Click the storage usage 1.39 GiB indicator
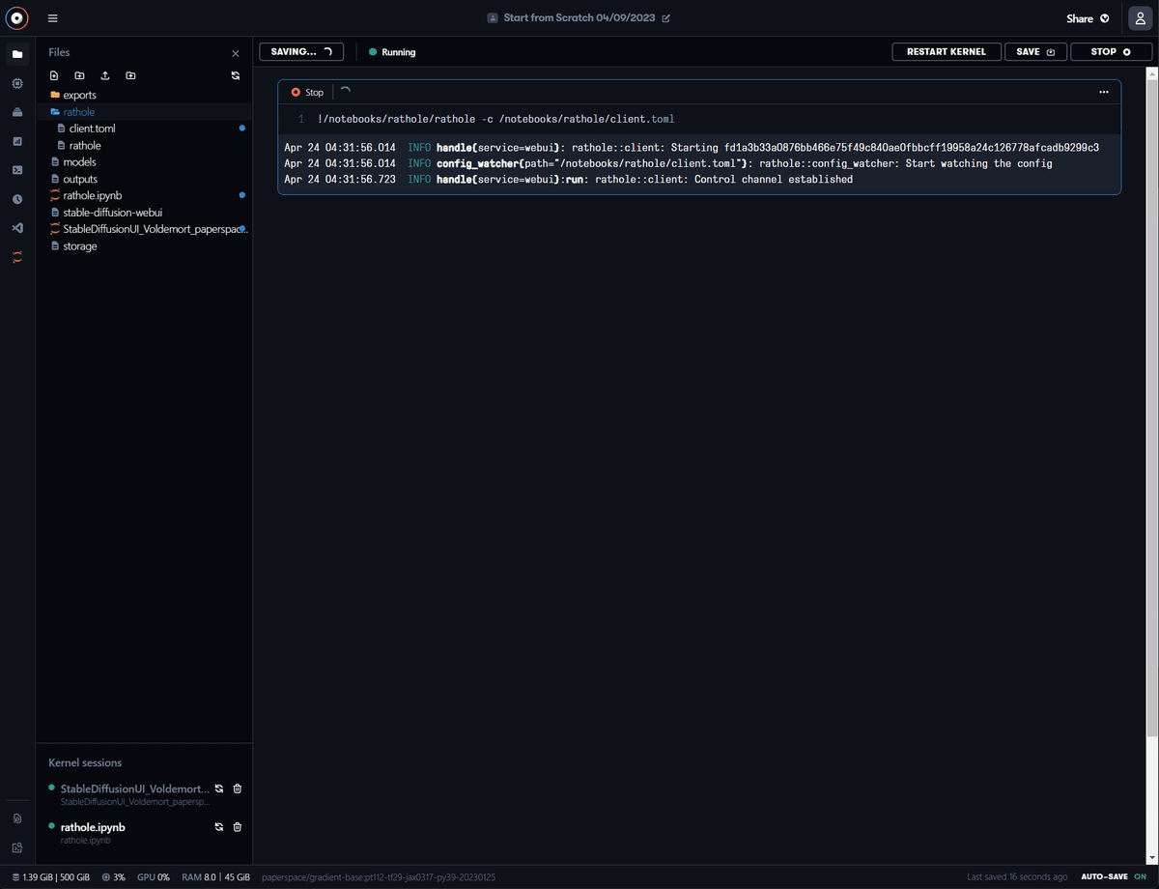 click(x=50, y=876)
